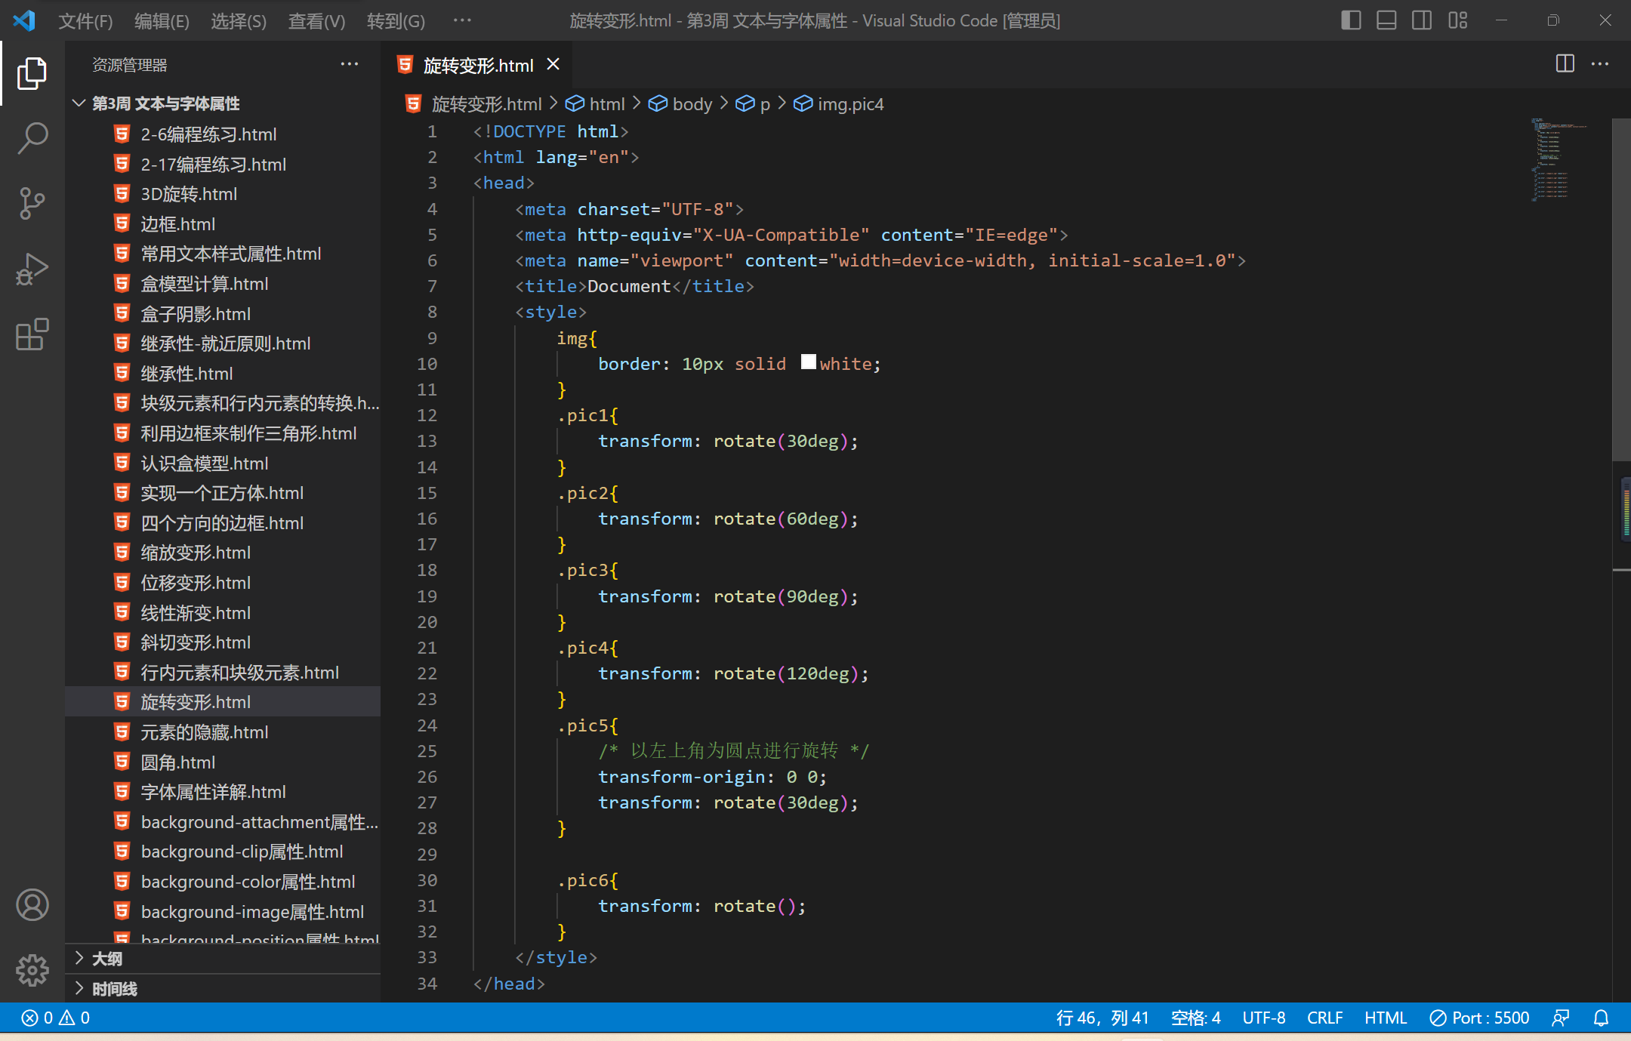Toggle the bottom panel layout button
1631x1041 pixels.
1386,20
